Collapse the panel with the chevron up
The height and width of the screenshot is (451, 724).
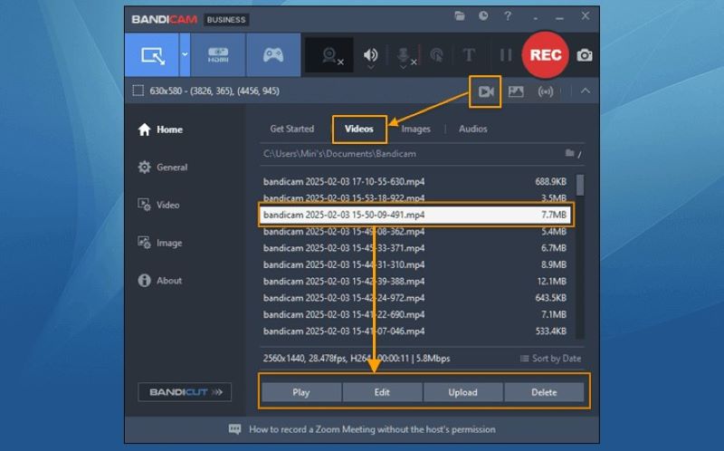585,91
